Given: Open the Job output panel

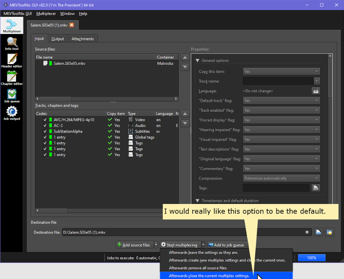Looking at the screenshot, I should [x=12, y=113].
